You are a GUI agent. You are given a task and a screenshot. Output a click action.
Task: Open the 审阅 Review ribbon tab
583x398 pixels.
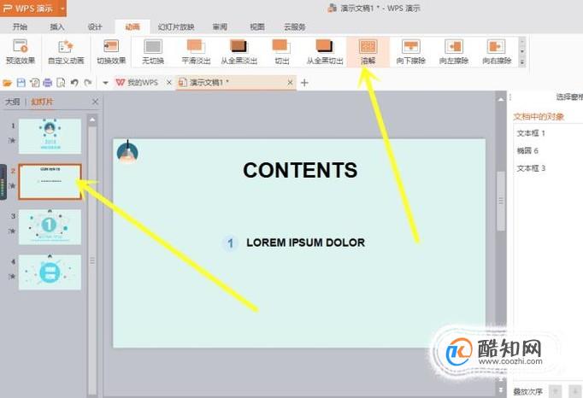click(220, 26)
